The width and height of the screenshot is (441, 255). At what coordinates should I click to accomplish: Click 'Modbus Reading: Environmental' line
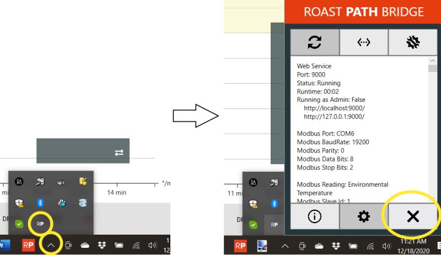[x=342, y=185]
